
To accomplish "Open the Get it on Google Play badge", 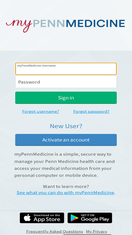I will [90, 218].
